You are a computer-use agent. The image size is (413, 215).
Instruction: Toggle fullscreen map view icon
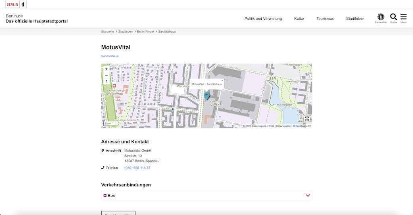click(307, 119)
